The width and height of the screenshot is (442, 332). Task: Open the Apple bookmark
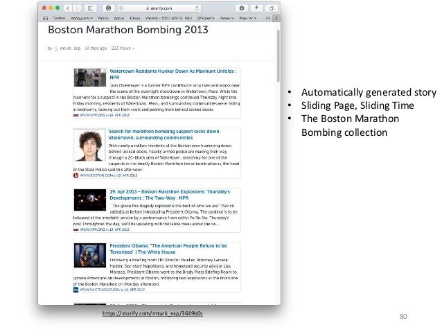[x=118, y=18]
